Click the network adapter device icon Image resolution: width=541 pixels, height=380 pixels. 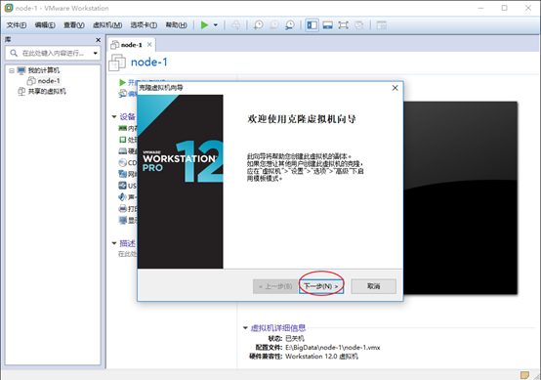tap(122, 174)
